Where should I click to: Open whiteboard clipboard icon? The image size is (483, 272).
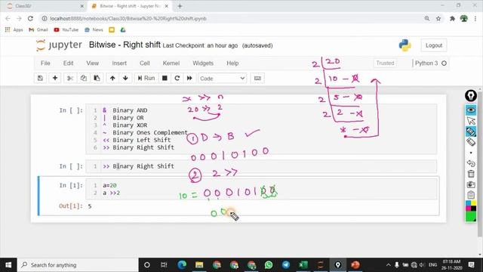[471, 195]
